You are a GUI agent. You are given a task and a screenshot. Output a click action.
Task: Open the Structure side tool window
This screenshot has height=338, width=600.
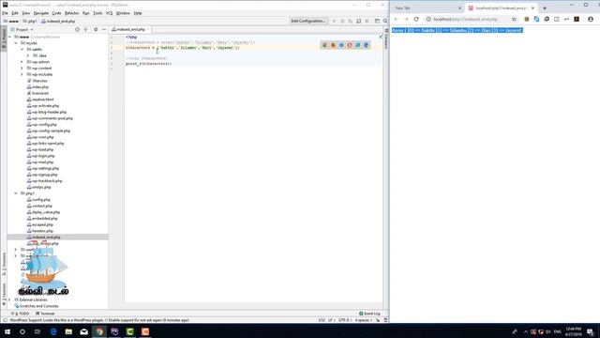(x=4, y=265)
